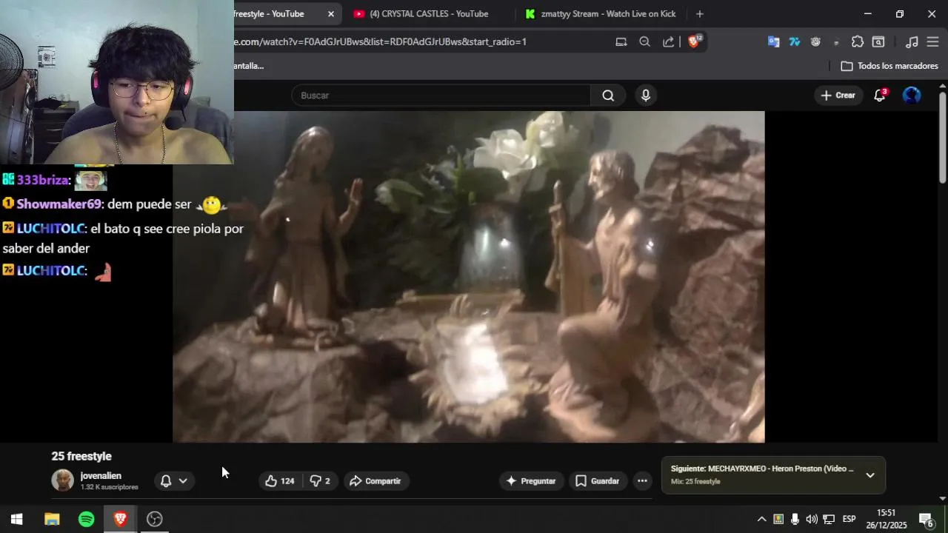Click the video player area
Image resolution: width=948 pixels, height=533 pixels.
468,277
